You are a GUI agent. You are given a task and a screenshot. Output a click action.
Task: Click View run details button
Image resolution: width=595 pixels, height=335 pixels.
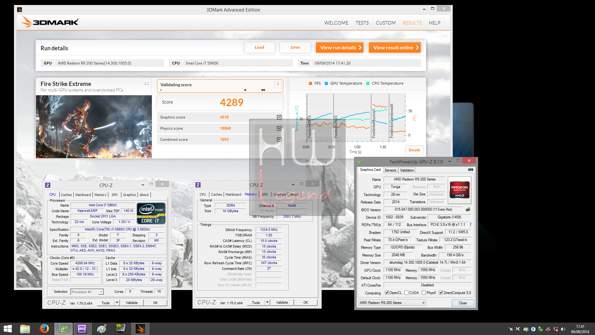pyautogui.click(x=340, y=47)
